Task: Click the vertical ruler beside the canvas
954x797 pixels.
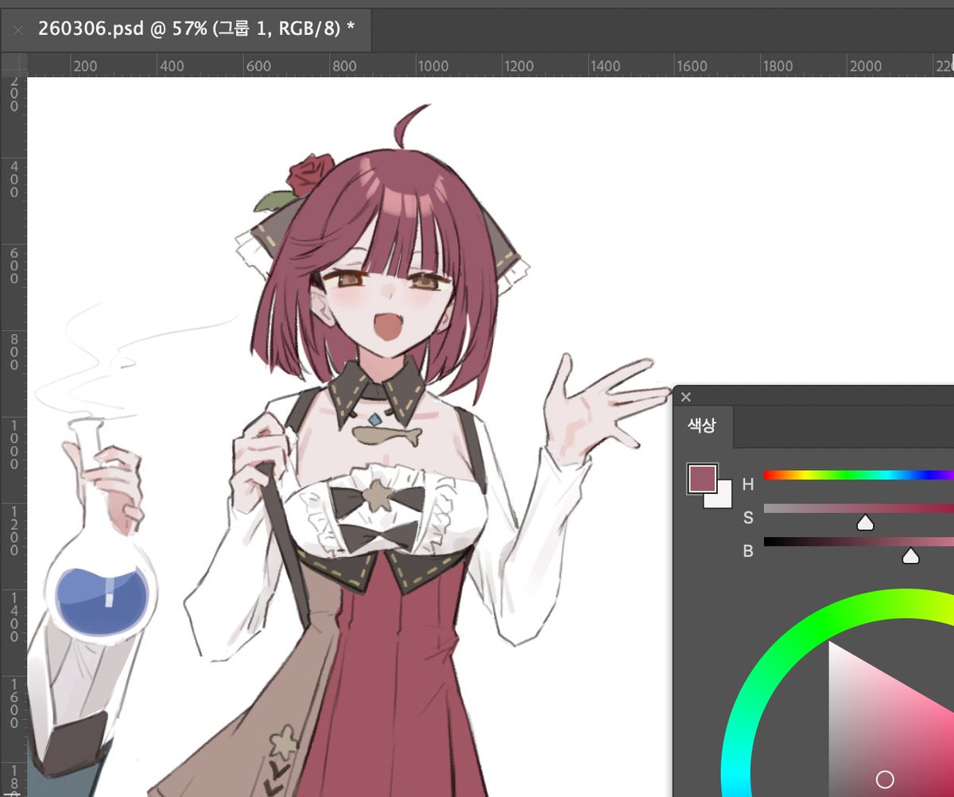Action: pos(14,436)
